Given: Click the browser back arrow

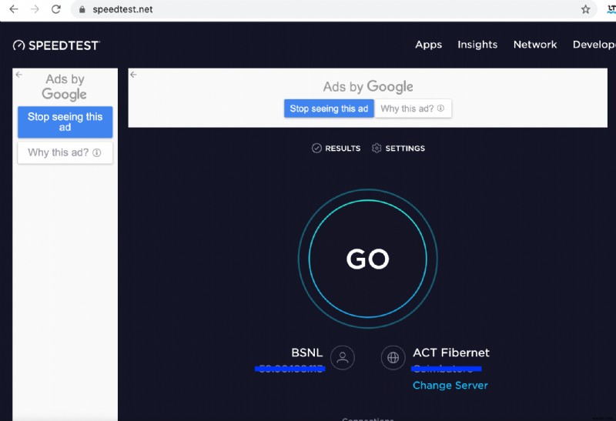Looking at the screenshot, I should (x=13, y=9).
